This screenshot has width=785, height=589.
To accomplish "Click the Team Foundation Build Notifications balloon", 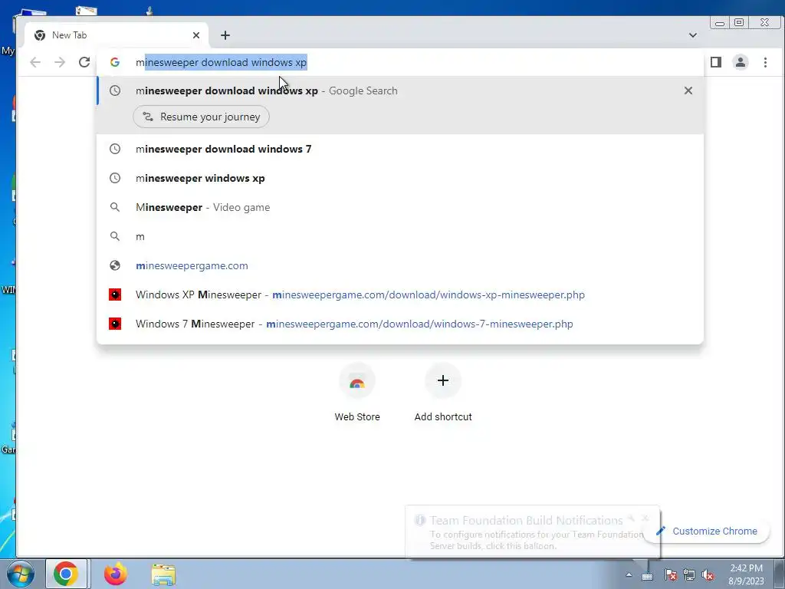I will [x=532, y=532].
